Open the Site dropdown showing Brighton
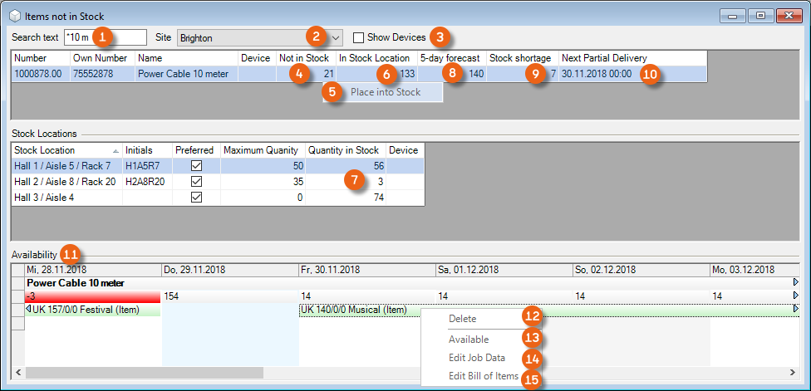The image size is (811, 391). pos(336,37)
